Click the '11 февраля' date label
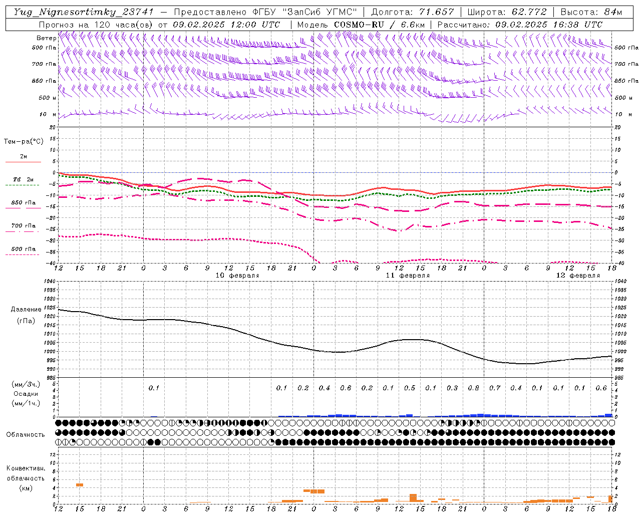 [408, 276]
